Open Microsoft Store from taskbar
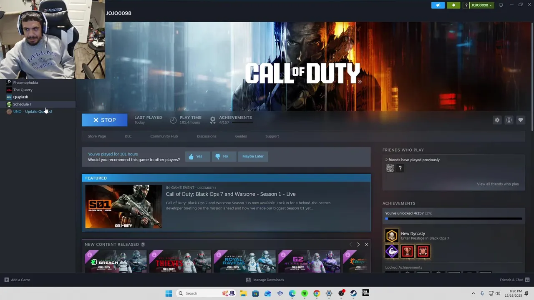Screen dimensions: 534x300 click(255, 293)
